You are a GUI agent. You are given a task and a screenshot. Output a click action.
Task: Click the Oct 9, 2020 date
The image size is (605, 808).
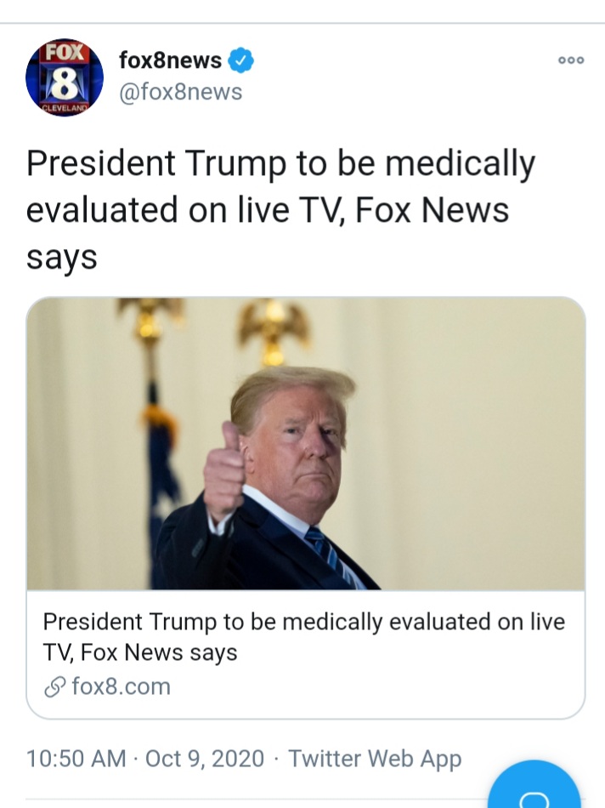[205, 759]
